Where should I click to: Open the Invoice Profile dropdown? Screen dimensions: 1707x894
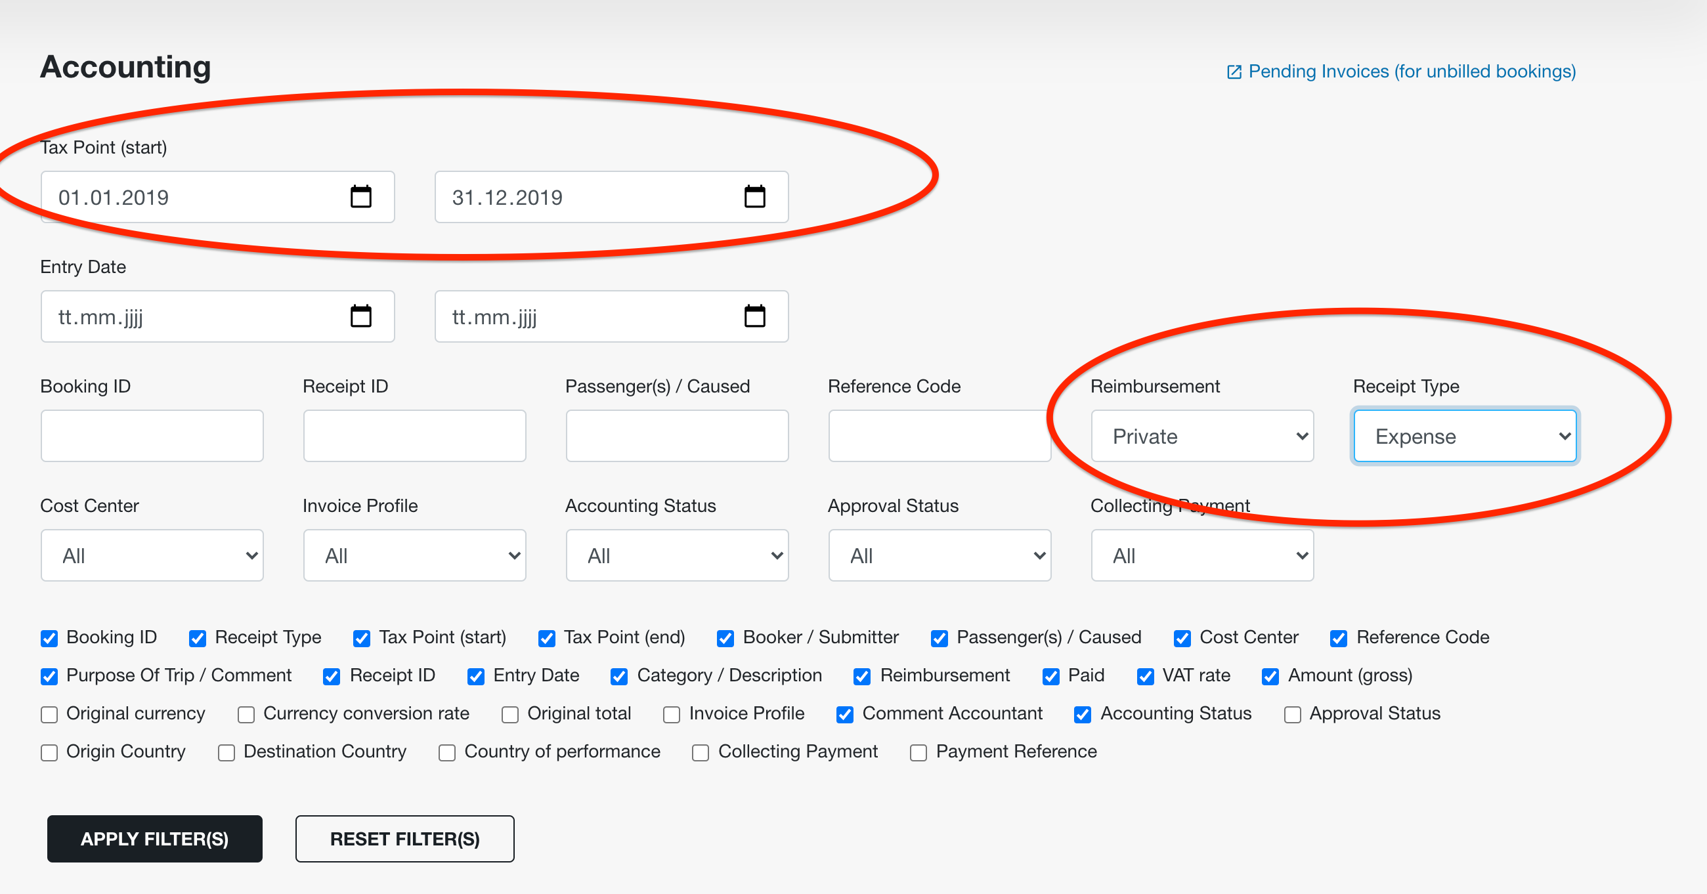(x=414, y=555)
